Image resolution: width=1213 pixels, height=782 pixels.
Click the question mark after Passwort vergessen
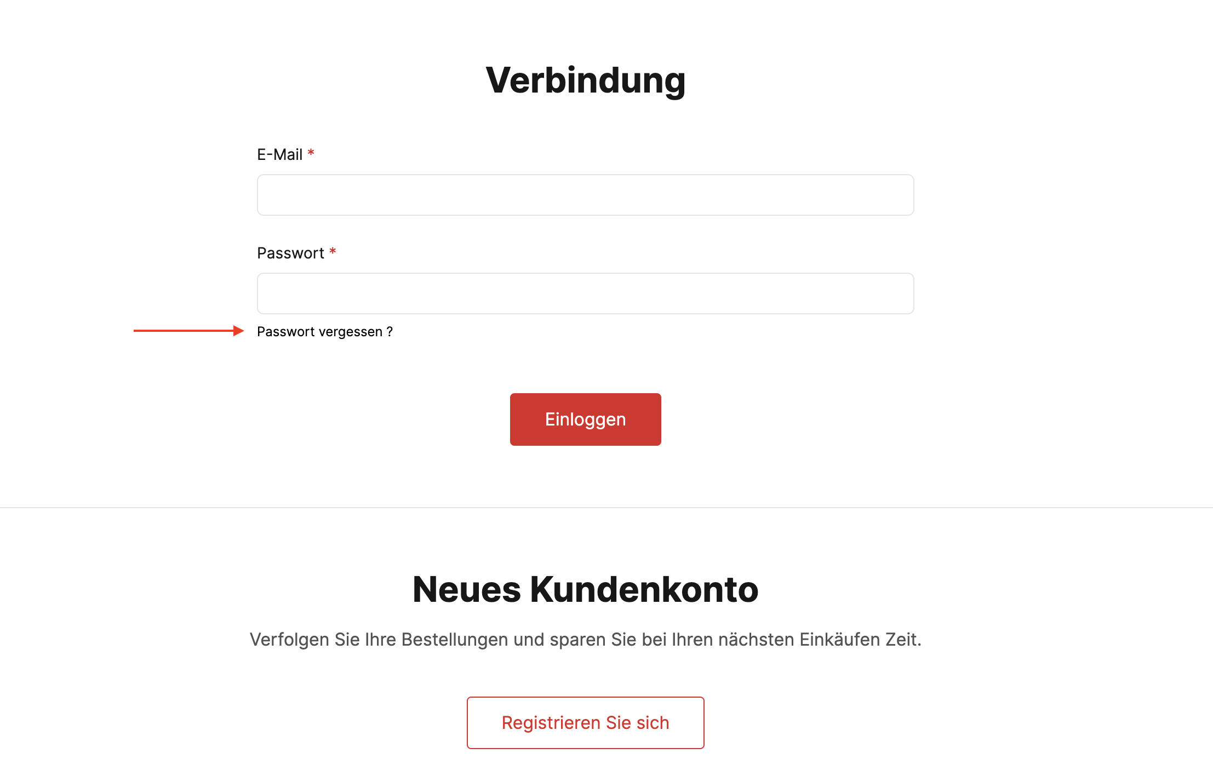(x=390, y=332)
